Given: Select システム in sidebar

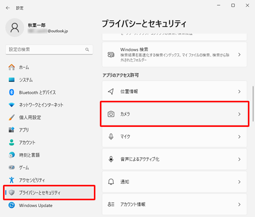Looking at the screenshot, I should [49, 79].
